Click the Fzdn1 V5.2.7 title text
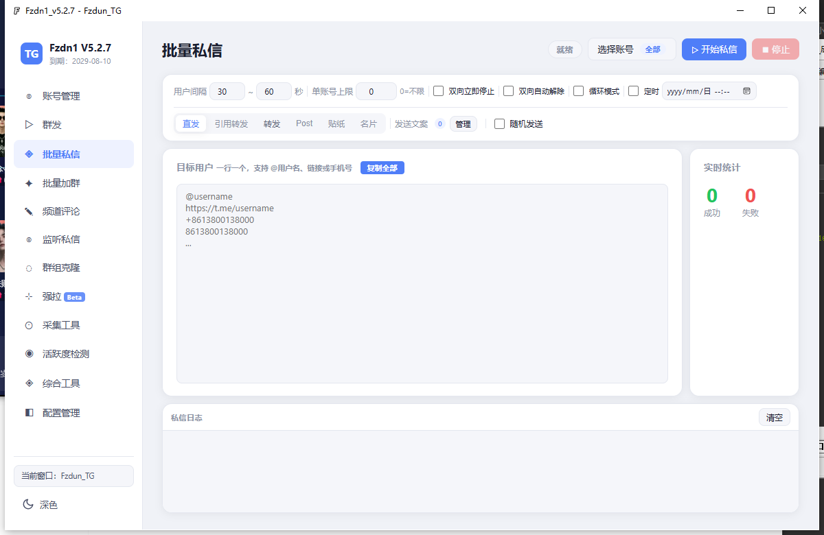This screenshot has height=535, width=824. pyautogui.click(x=80, y=48)
